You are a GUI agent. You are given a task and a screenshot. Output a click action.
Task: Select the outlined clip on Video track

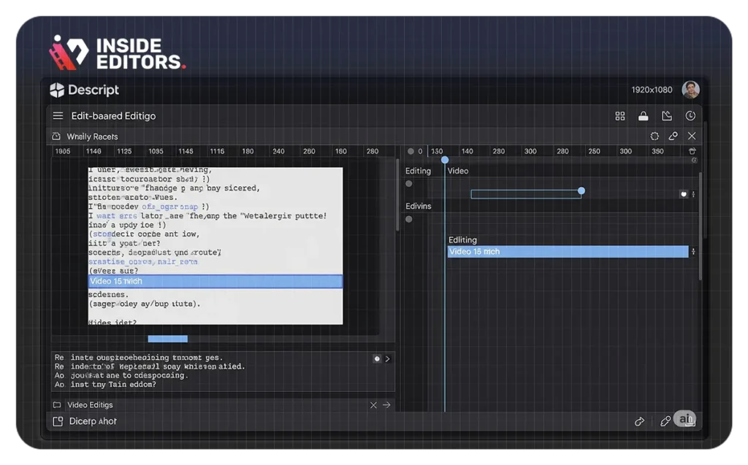click(x=526, y=194)
